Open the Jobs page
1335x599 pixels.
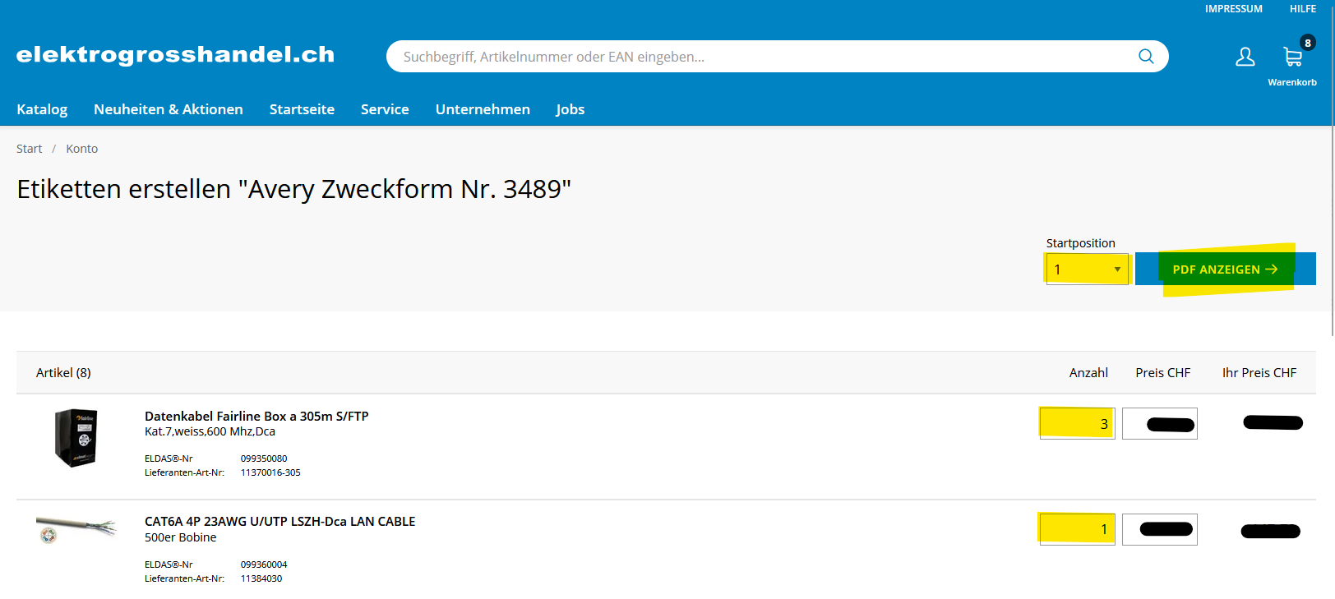coord(570,109)
